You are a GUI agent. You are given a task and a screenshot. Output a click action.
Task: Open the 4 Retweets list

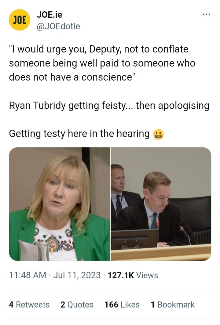coord(29,305)
